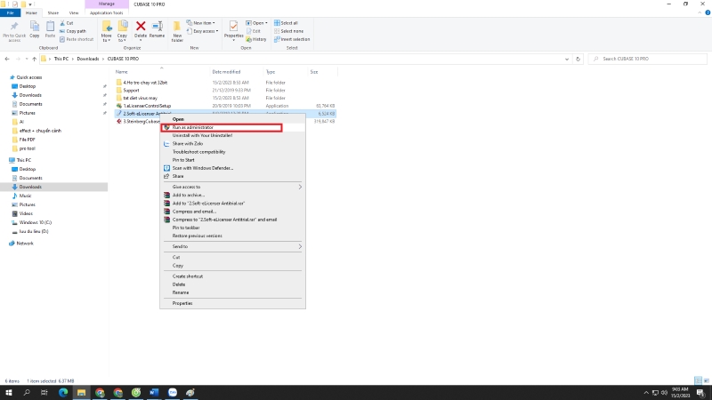Open Microsoft Edge from the taskbar
Screen dimensions: 712x400
click(63, 393)
